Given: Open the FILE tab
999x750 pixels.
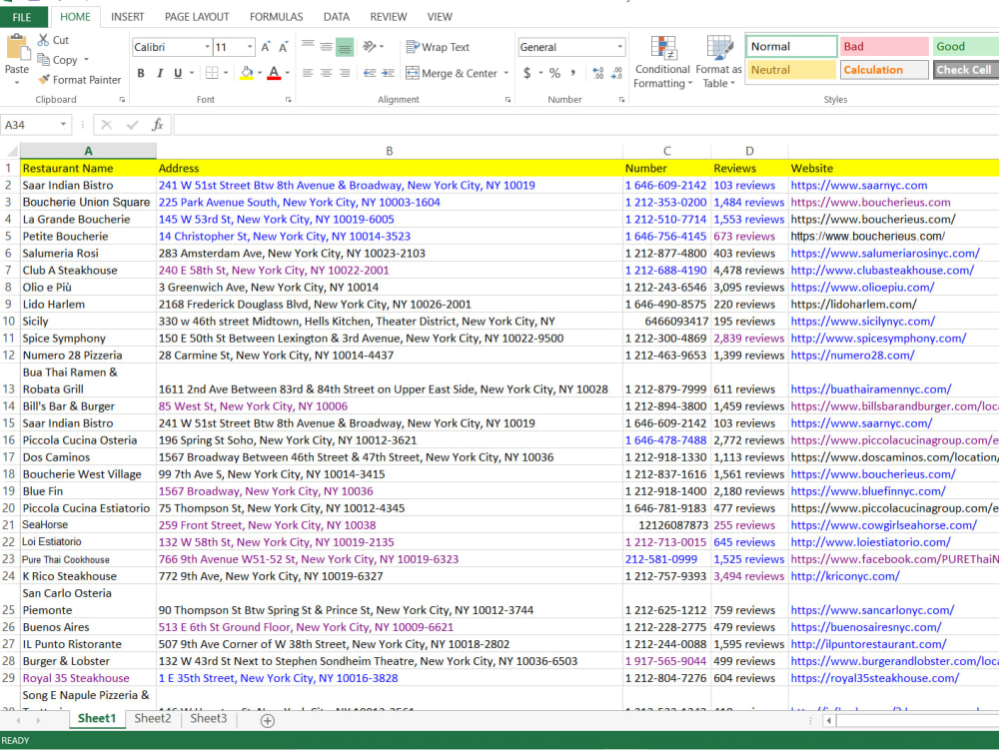Looking at the screenshot, I should (x=22, y=17).
